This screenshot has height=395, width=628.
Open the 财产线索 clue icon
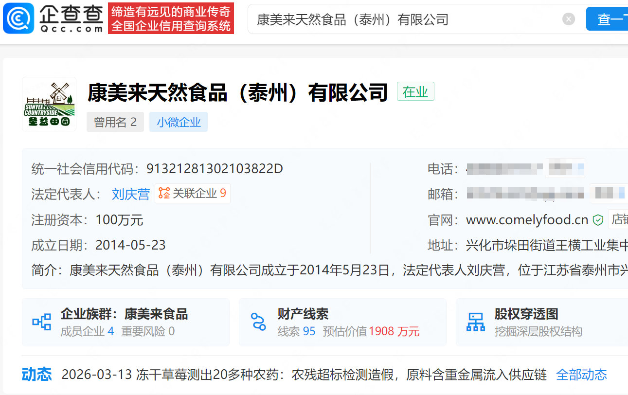(258, 322)
